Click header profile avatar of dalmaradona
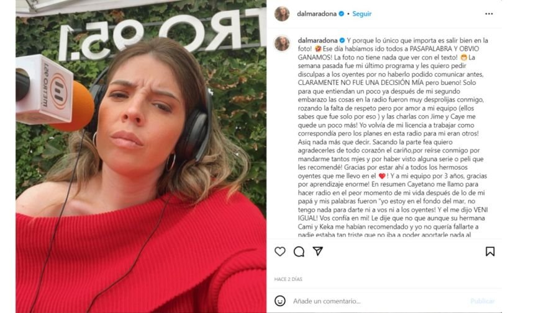The image size is (559, 313). [282, 14]
